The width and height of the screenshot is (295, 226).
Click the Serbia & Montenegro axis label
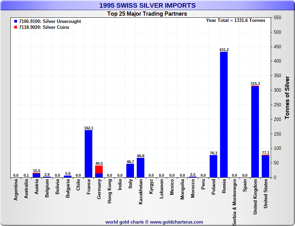point(234,202)
